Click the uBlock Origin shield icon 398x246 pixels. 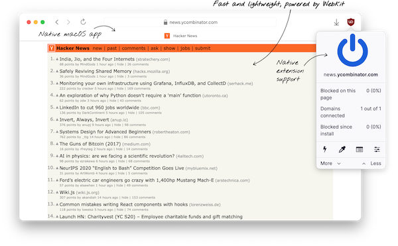pyautogui.click(x=351, y=22)
